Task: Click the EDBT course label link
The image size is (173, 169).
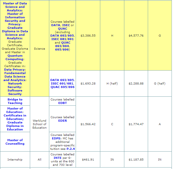Action: [62, 103]
